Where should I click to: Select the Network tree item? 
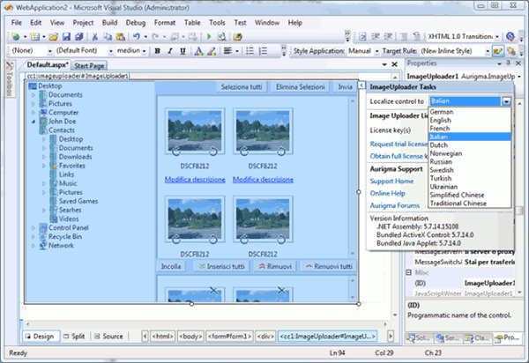pyautogui.click(x=61, y=246)
